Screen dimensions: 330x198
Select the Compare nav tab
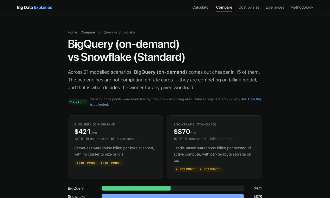[224, 7]
